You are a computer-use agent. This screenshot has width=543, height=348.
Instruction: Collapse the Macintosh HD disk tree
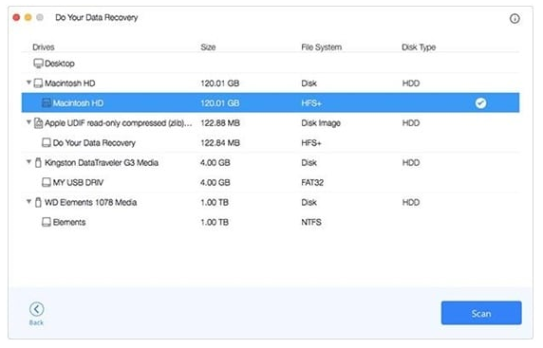(x=28, y=82)
